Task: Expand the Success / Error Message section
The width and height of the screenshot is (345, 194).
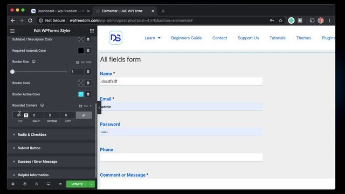Action: [52, 162]
